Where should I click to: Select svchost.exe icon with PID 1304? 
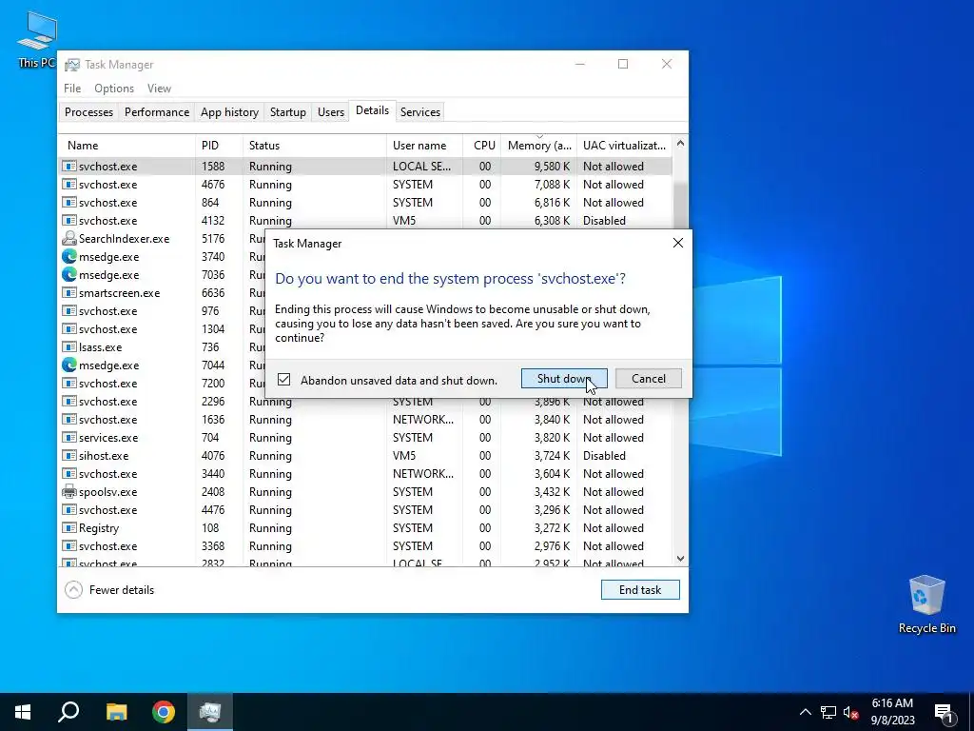coord(68,328)
